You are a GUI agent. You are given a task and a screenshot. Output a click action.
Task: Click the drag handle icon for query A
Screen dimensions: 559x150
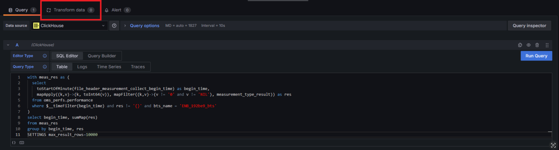click(547, 45)
